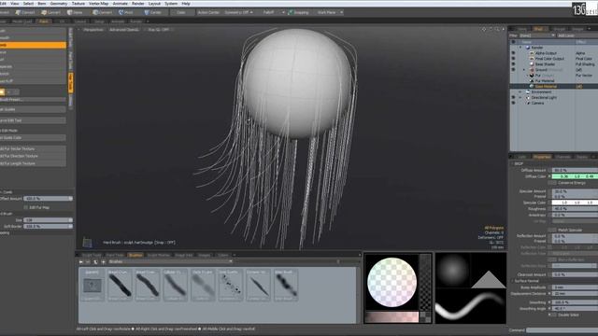Select the second brush preset thumbnail

click(148, 285)
